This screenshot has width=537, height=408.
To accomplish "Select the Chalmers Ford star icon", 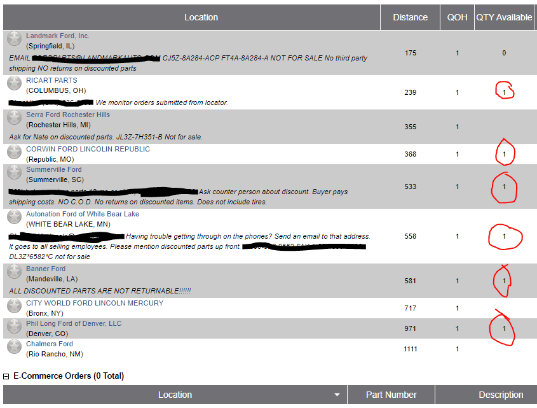I will [x=15, y=346].
